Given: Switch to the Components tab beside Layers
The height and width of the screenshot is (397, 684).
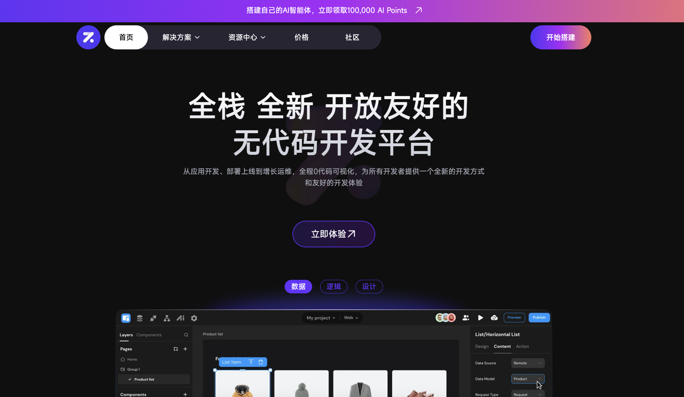Looking at the screenshot, I should click(149, 335).
